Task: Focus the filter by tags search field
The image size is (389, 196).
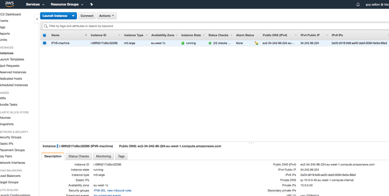Action: (216, 26)
